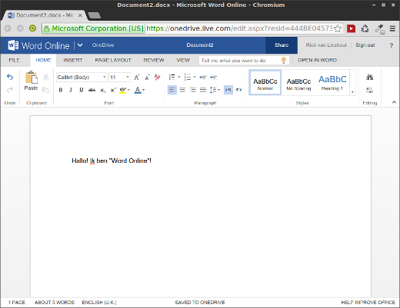This screenshot has width=400, height=308.
Task: Toggle Underline formatting
Action: point(82,90)
